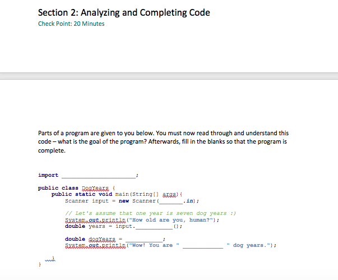Click the word "import" in the code
This screenshot has width=338, height=280.
[48, 175]
